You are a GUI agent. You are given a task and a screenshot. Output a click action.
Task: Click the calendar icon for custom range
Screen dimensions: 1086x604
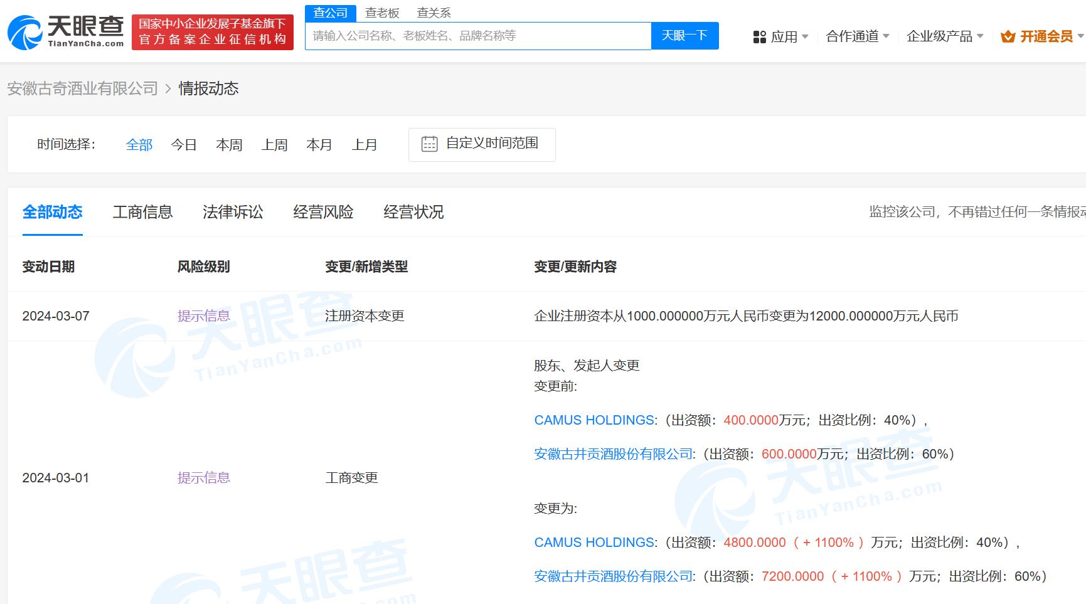coord(430,144)
